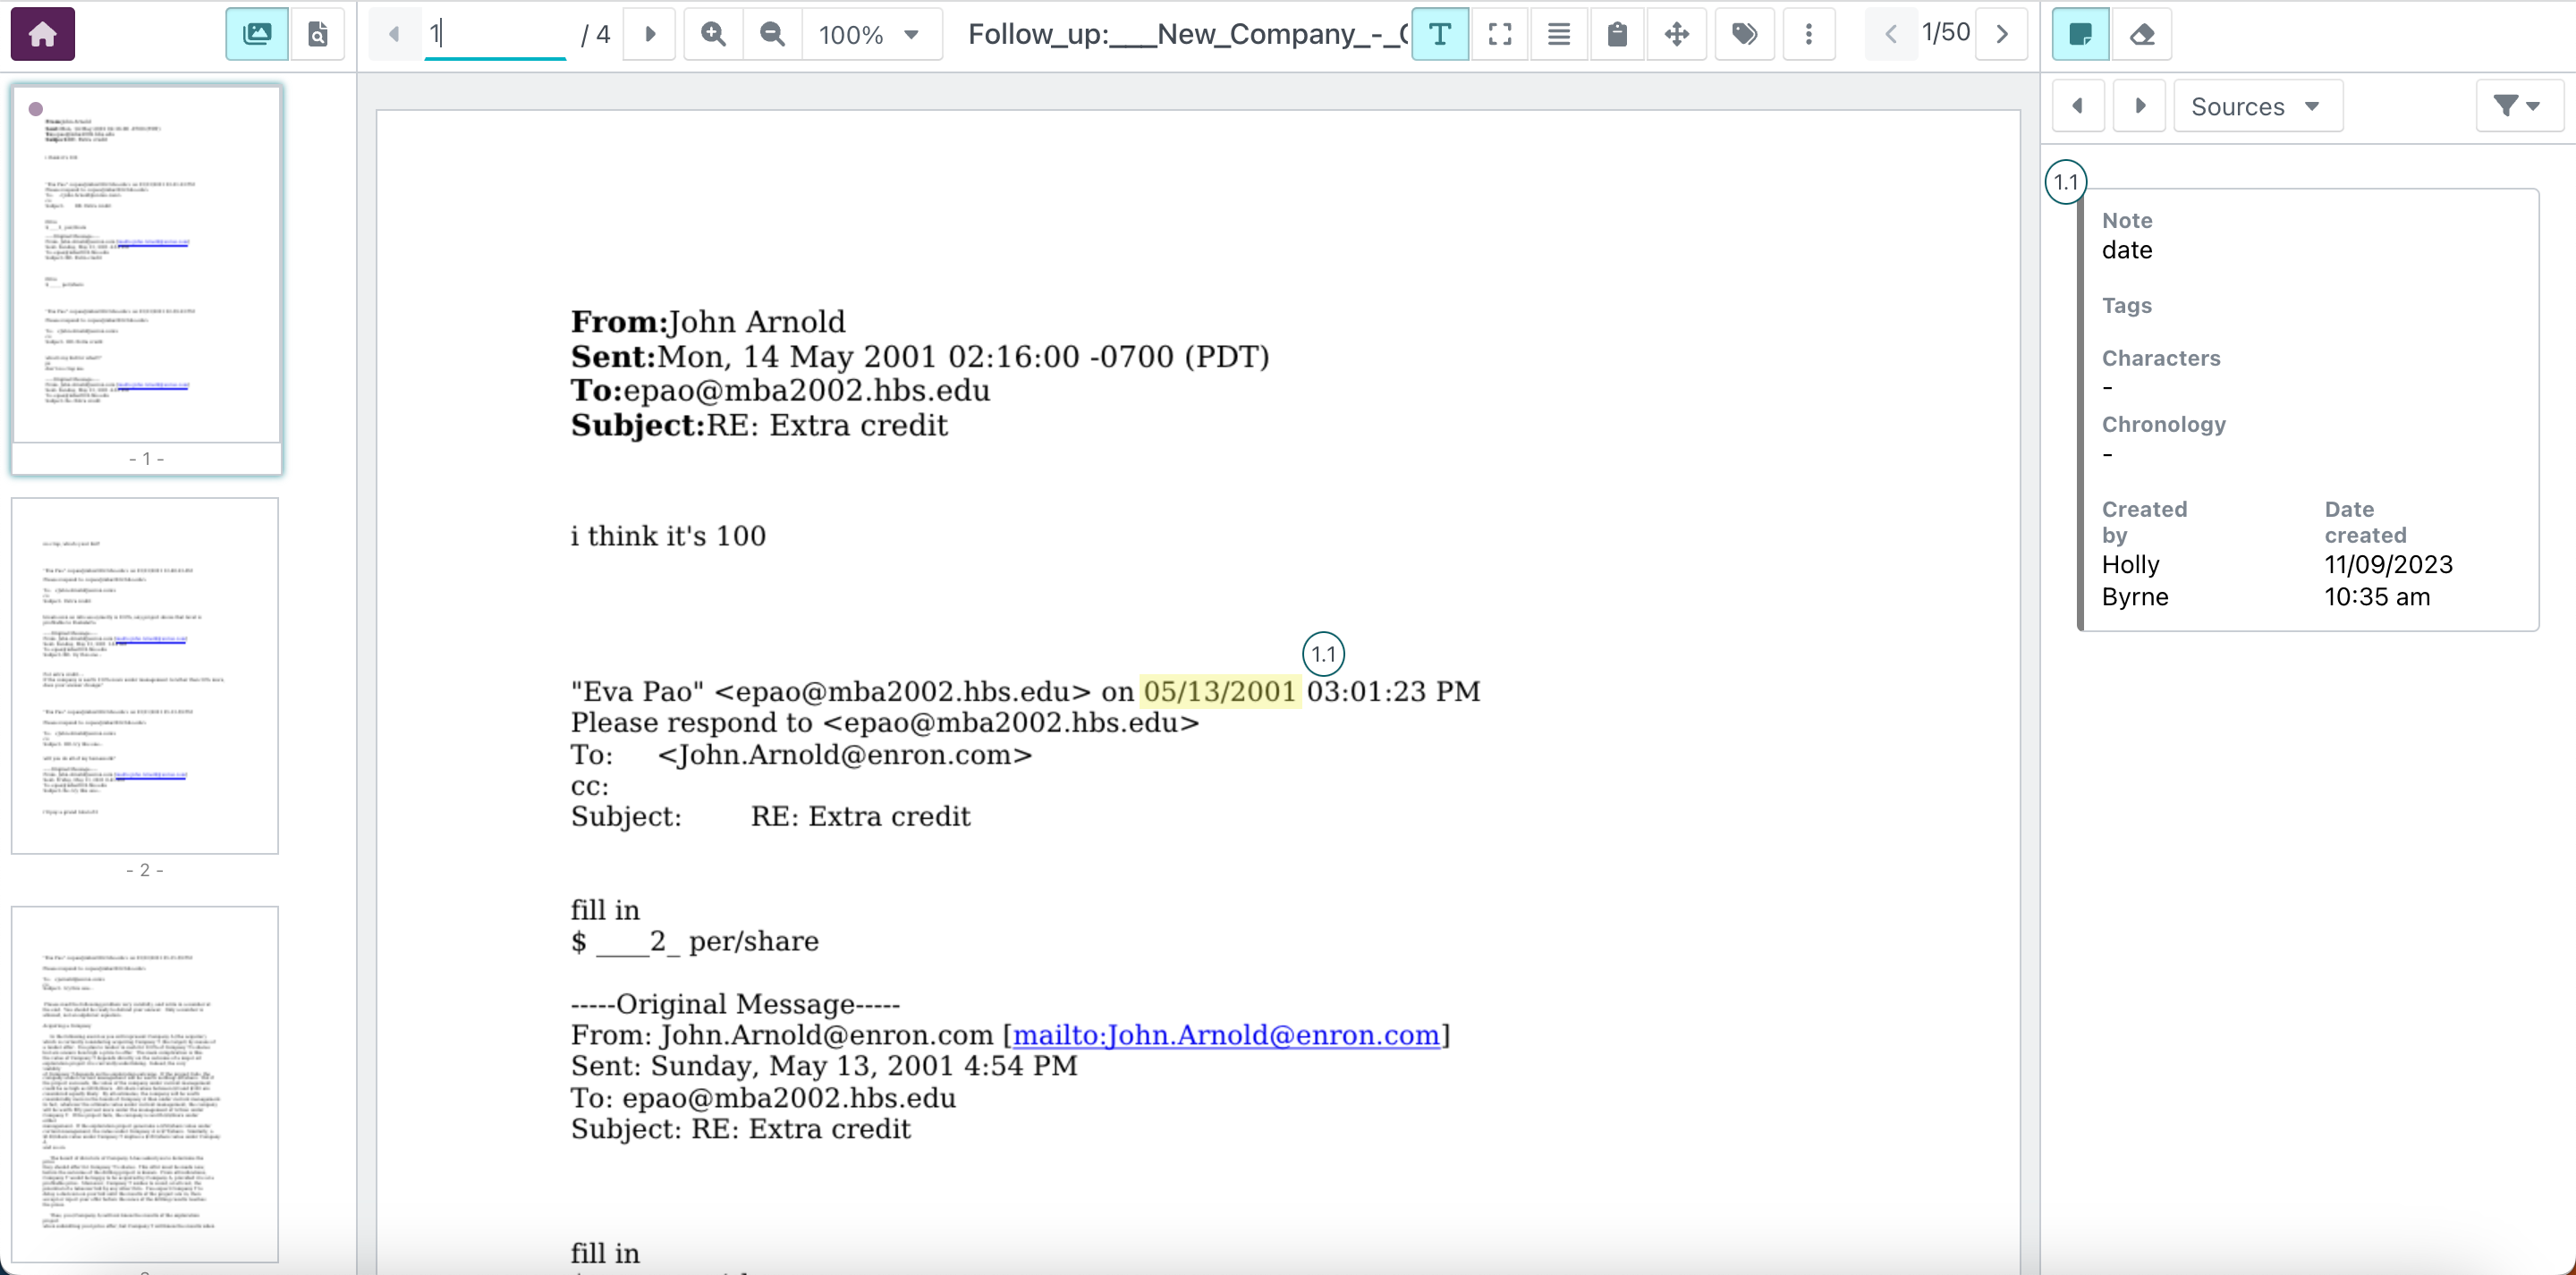Expand the Sources dropdown
Image resolution: width=2576 pixels, height=1275 pixels.
pos(2256,106)
